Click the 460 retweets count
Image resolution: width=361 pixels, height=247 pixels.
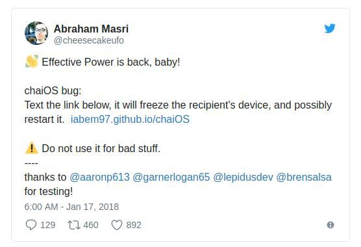pos(91,225)
